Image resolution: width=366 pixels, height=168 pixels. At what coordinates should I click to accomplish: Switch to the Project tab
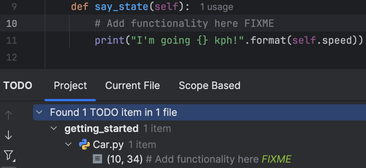(70, 85)
